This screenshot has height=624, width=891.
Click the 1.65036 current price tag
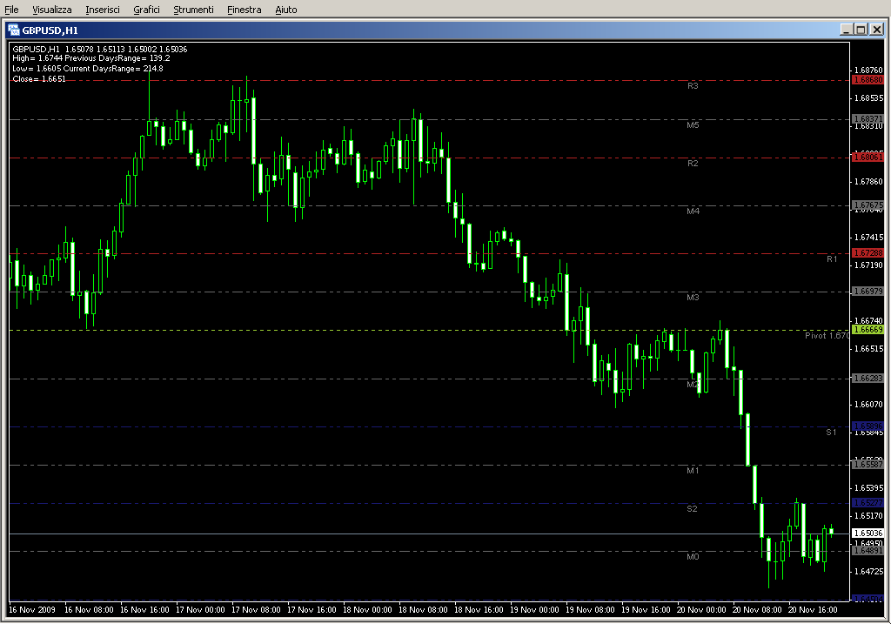[x=868, y=533]
